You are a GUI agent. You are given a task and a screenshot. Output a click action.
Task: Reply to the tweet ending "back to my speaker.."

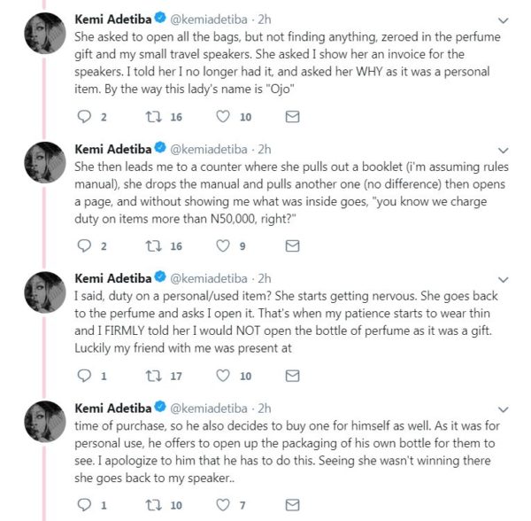pyautogui.click(x=84, y=505)
